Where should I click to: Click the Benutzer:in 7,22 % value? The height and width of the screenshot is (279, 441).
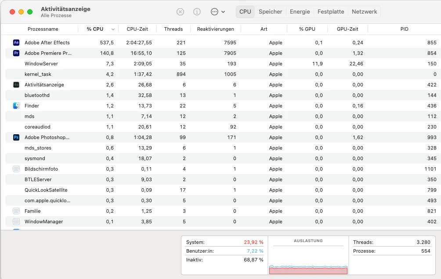click(x=255, y=251)
